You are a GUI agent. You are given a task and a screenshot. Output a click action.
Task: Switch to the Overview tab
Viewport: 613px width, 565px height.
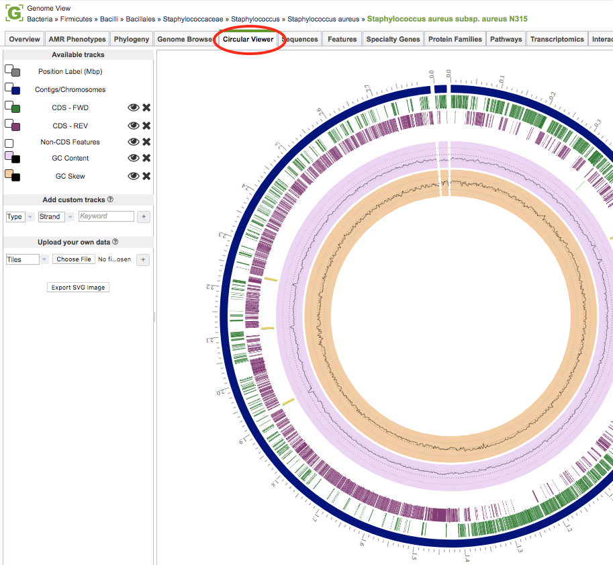(x=24, y=39)
